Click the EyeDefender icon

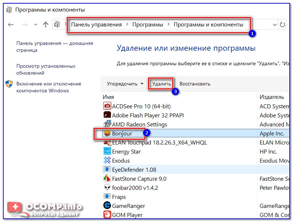107,169
